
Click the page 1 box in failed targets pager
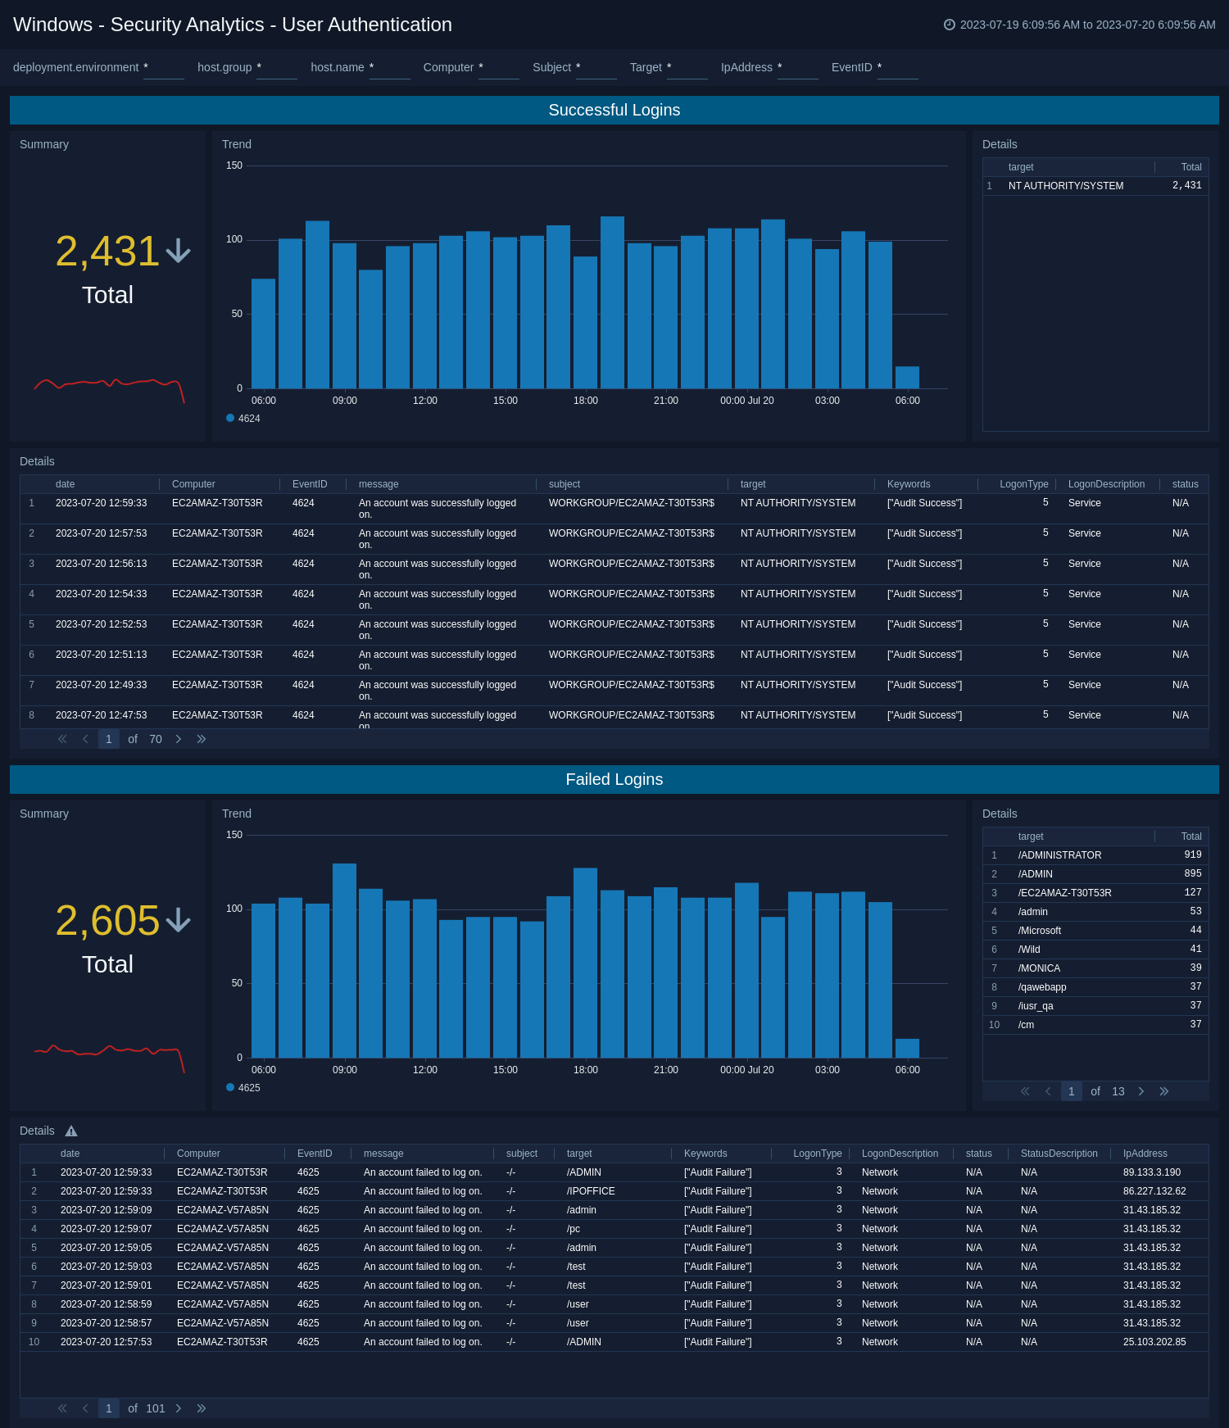click(1072, 1091)
